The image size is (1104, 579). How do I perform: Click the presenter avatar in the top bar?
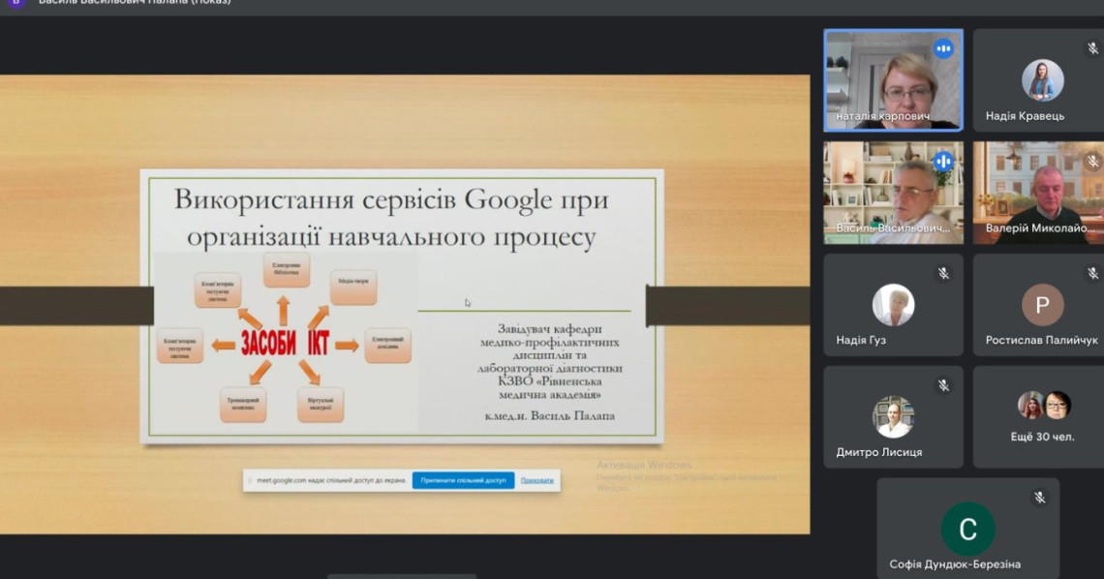(15, 3)
